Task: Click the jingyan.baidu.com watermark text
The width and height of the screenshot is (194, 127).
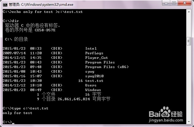Action: tap(166, 120)
